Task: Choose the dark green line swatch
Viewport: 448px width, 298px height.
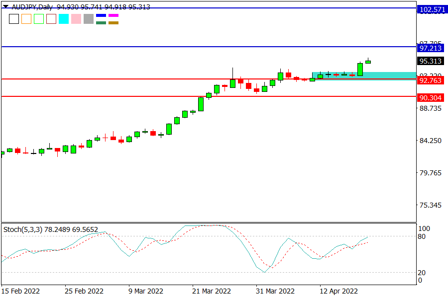Action: [101, 23]
